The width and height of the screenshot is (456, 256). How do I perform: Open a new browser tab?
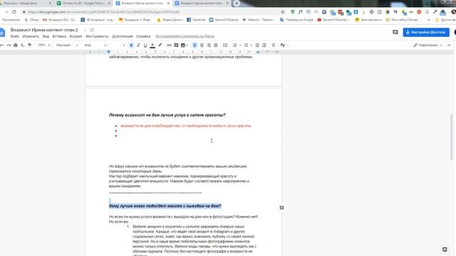coord(237,3)
